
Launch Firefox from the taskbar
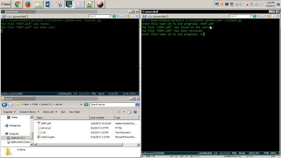pos(28,4)
